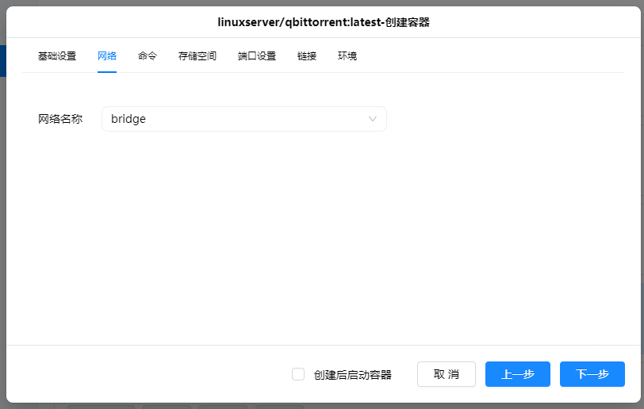The image size is (644, 409).
Task: Open the bridge network combo box
Action: (243, 119)
